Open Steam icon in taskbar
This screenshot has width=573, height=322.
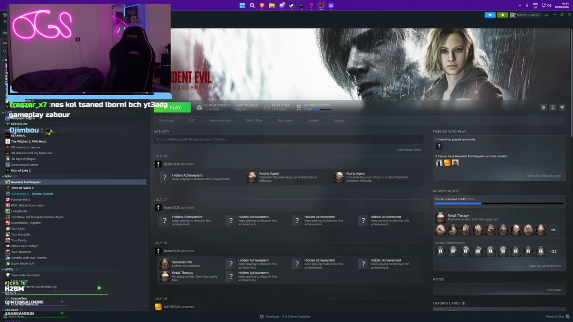(x=291, y=5)
